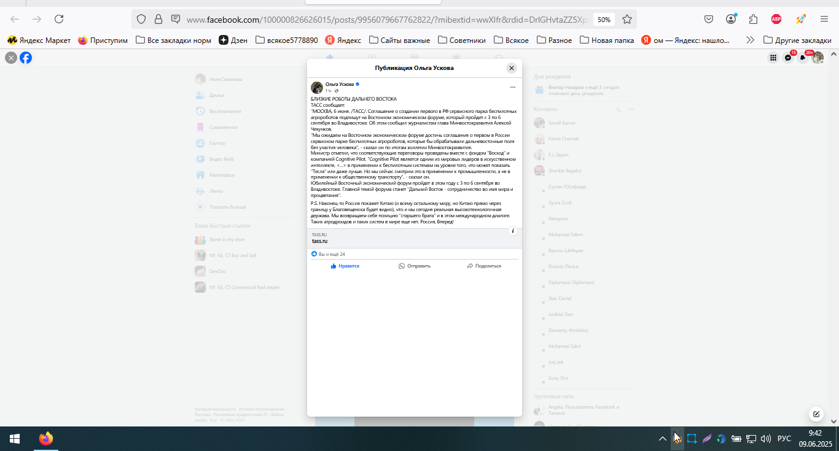This screenshot has height=451, width=839.
Task: Click Отправить send button
Action: [415, 266]
